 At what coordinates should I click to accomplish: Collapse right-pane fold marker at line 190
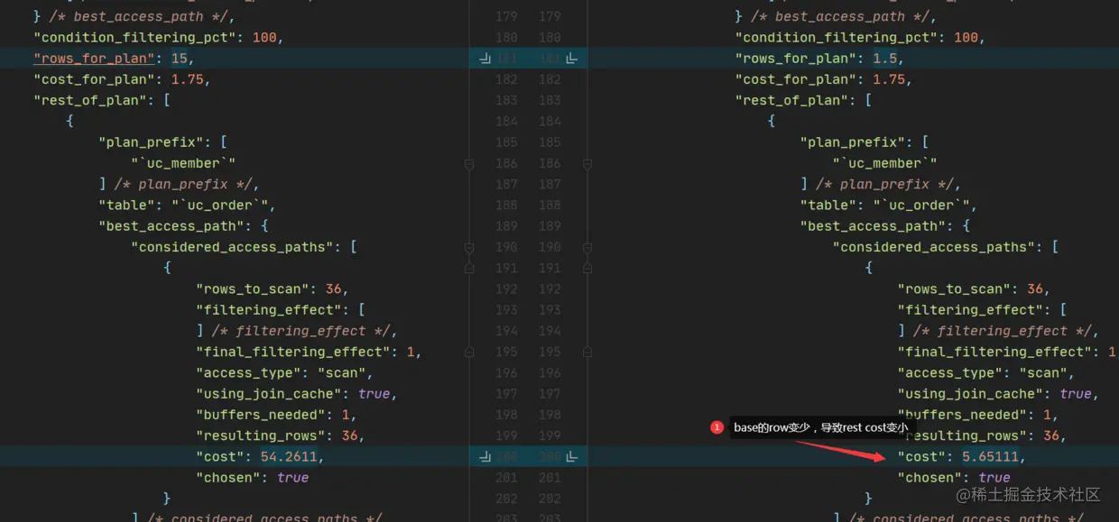pos(587,247)
